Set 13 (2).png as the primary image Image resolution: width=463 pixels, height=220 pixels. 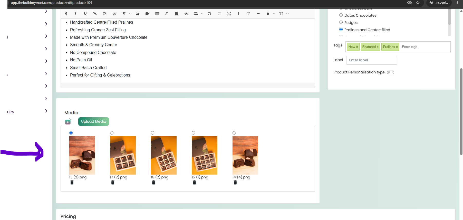(x=71, y=133)
